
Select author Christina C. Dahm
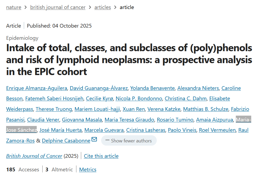185,98
